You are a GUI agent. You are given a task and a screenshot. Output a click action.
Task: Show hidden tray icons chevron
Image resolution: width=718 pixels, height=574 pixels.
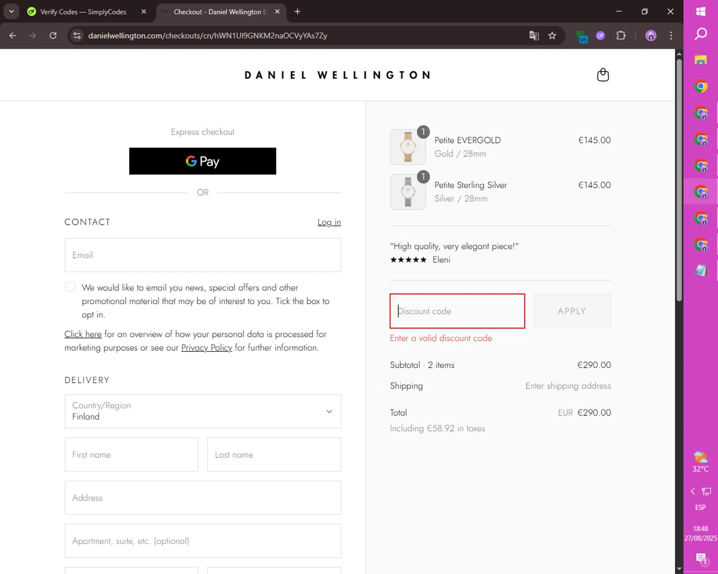point(693,491)
